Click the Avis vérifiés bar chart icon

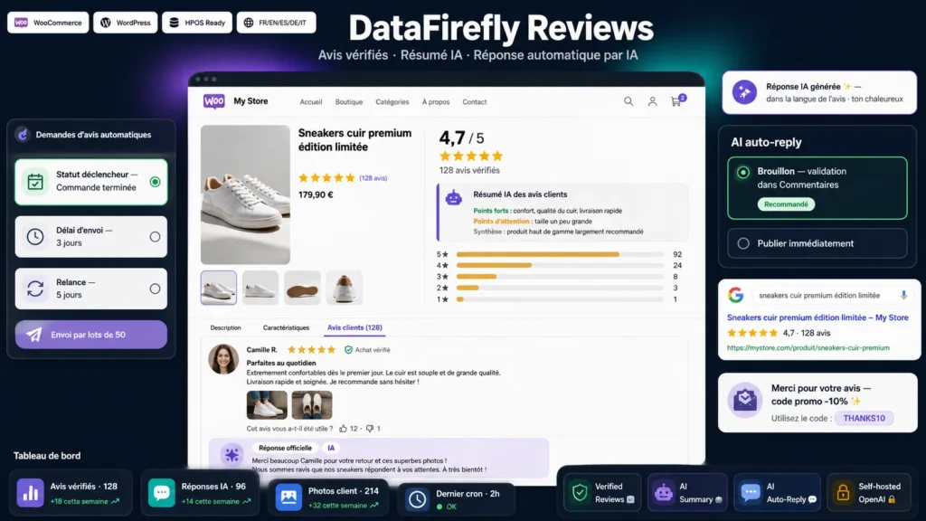tap(30, 493)
